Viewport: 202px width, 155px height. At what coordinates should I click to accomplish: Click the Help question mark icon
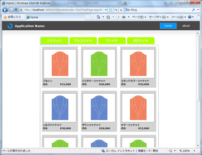point(190,17)
